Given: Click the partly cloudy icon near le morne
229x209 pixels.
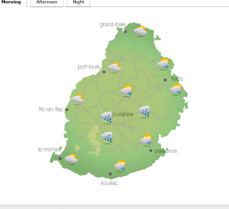Looking at the screenshot, I should pos(71,159).
